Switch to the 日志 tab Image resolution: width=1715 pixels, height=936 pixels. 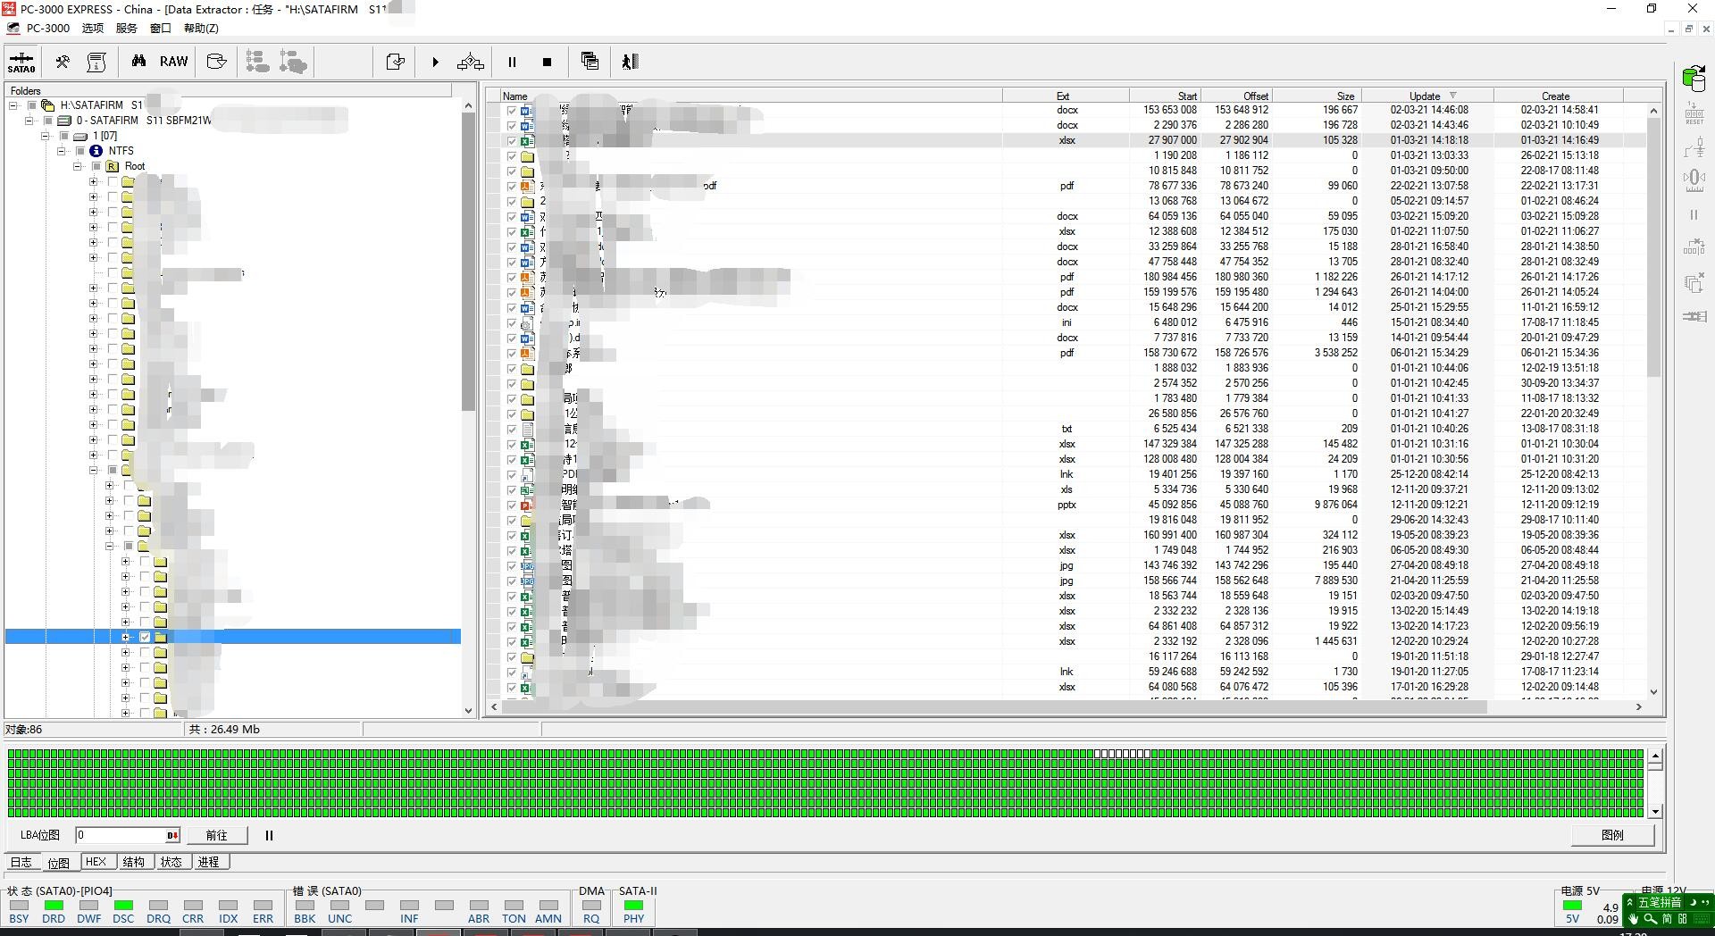21,862
